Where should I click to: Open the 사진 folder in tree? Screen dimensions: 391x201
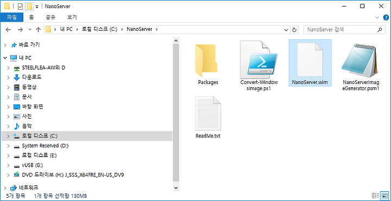27,116
